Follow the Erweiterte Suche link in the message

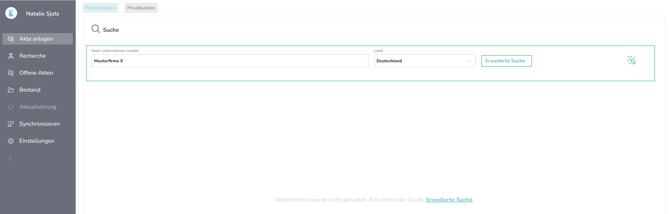449,199
